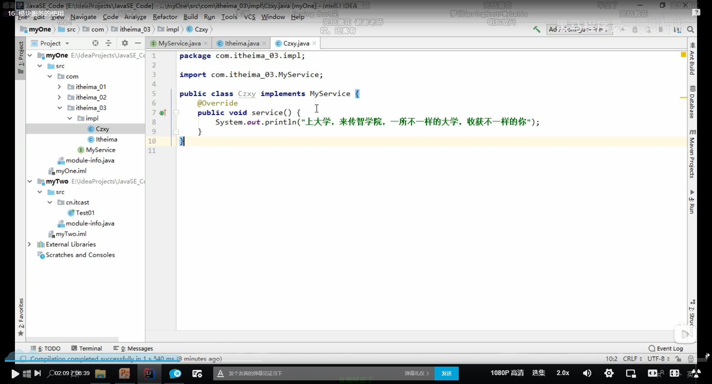Collapse the myOne module node
This screenshot has height=384, width=712.
tap(30, 55)
